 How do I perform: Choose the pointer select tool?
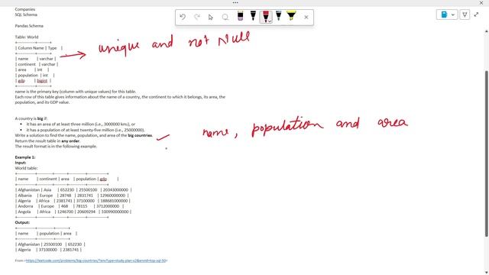(211, 17)
